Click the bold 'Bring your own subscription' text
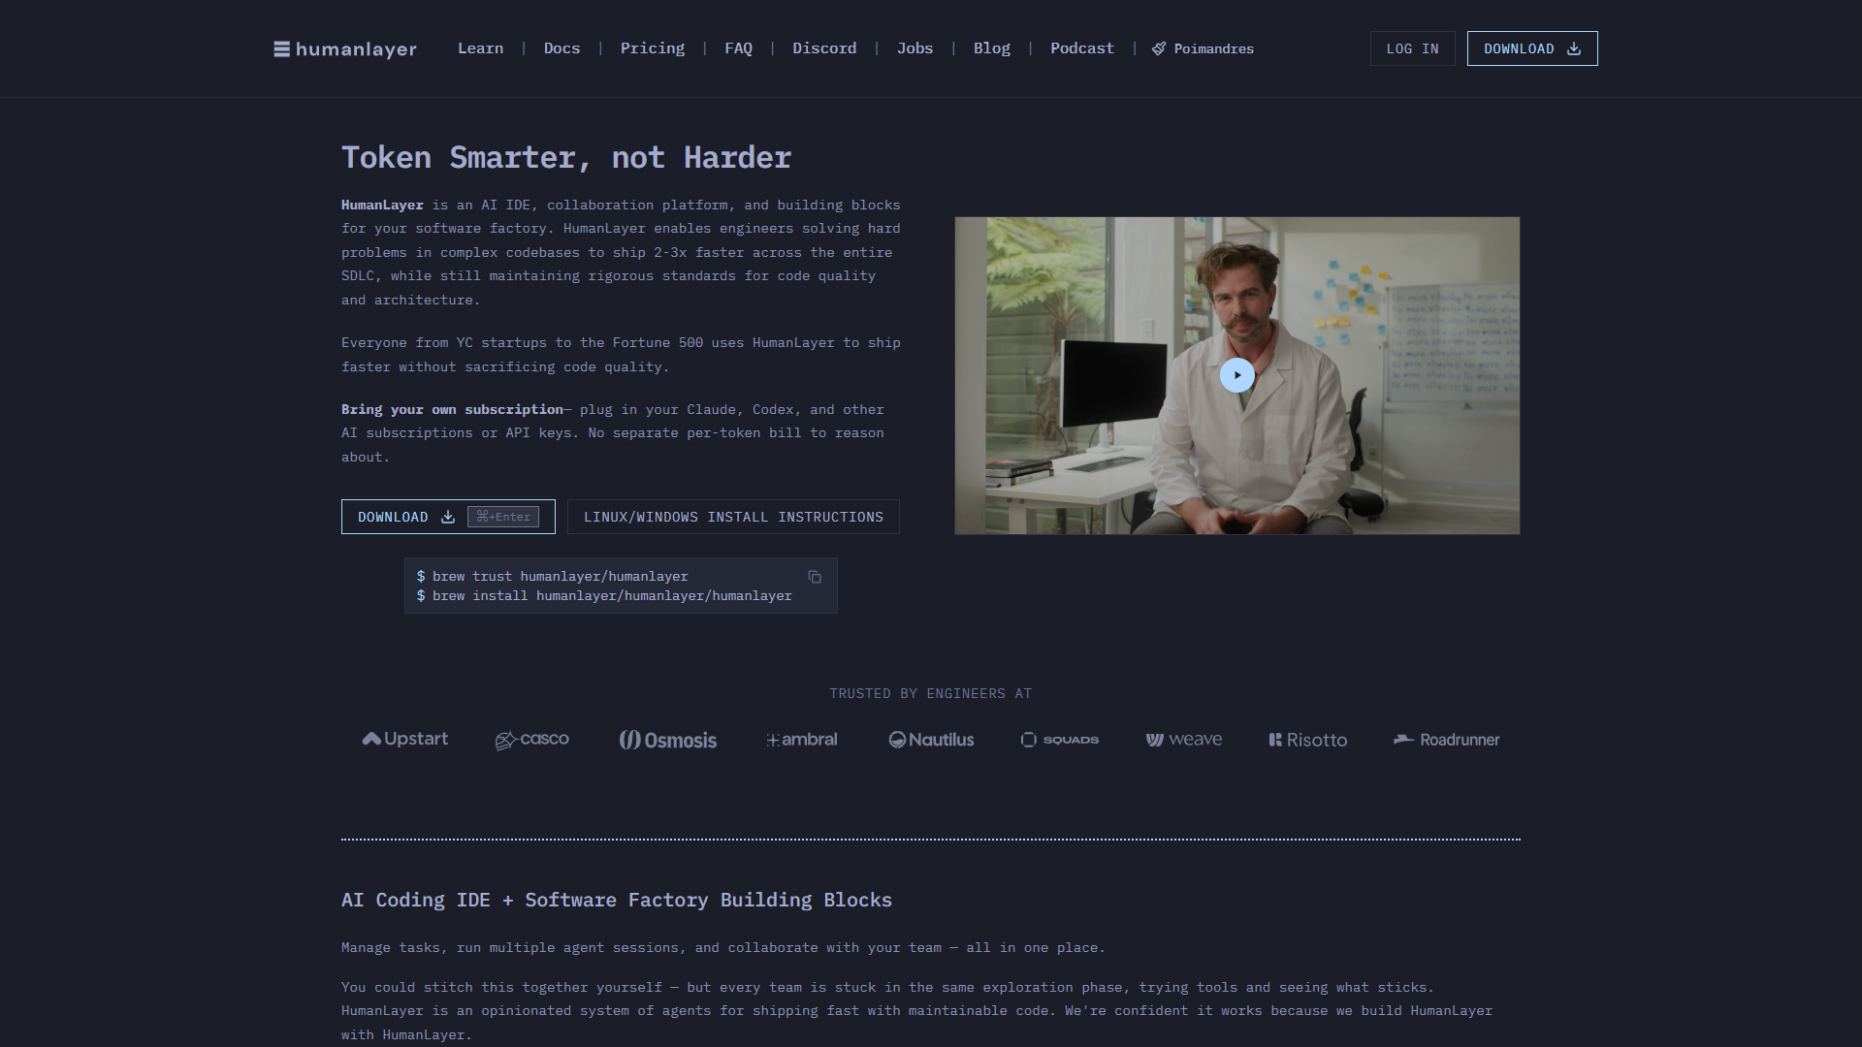This screenshot has width=1862, height=1047. point(452,409)
